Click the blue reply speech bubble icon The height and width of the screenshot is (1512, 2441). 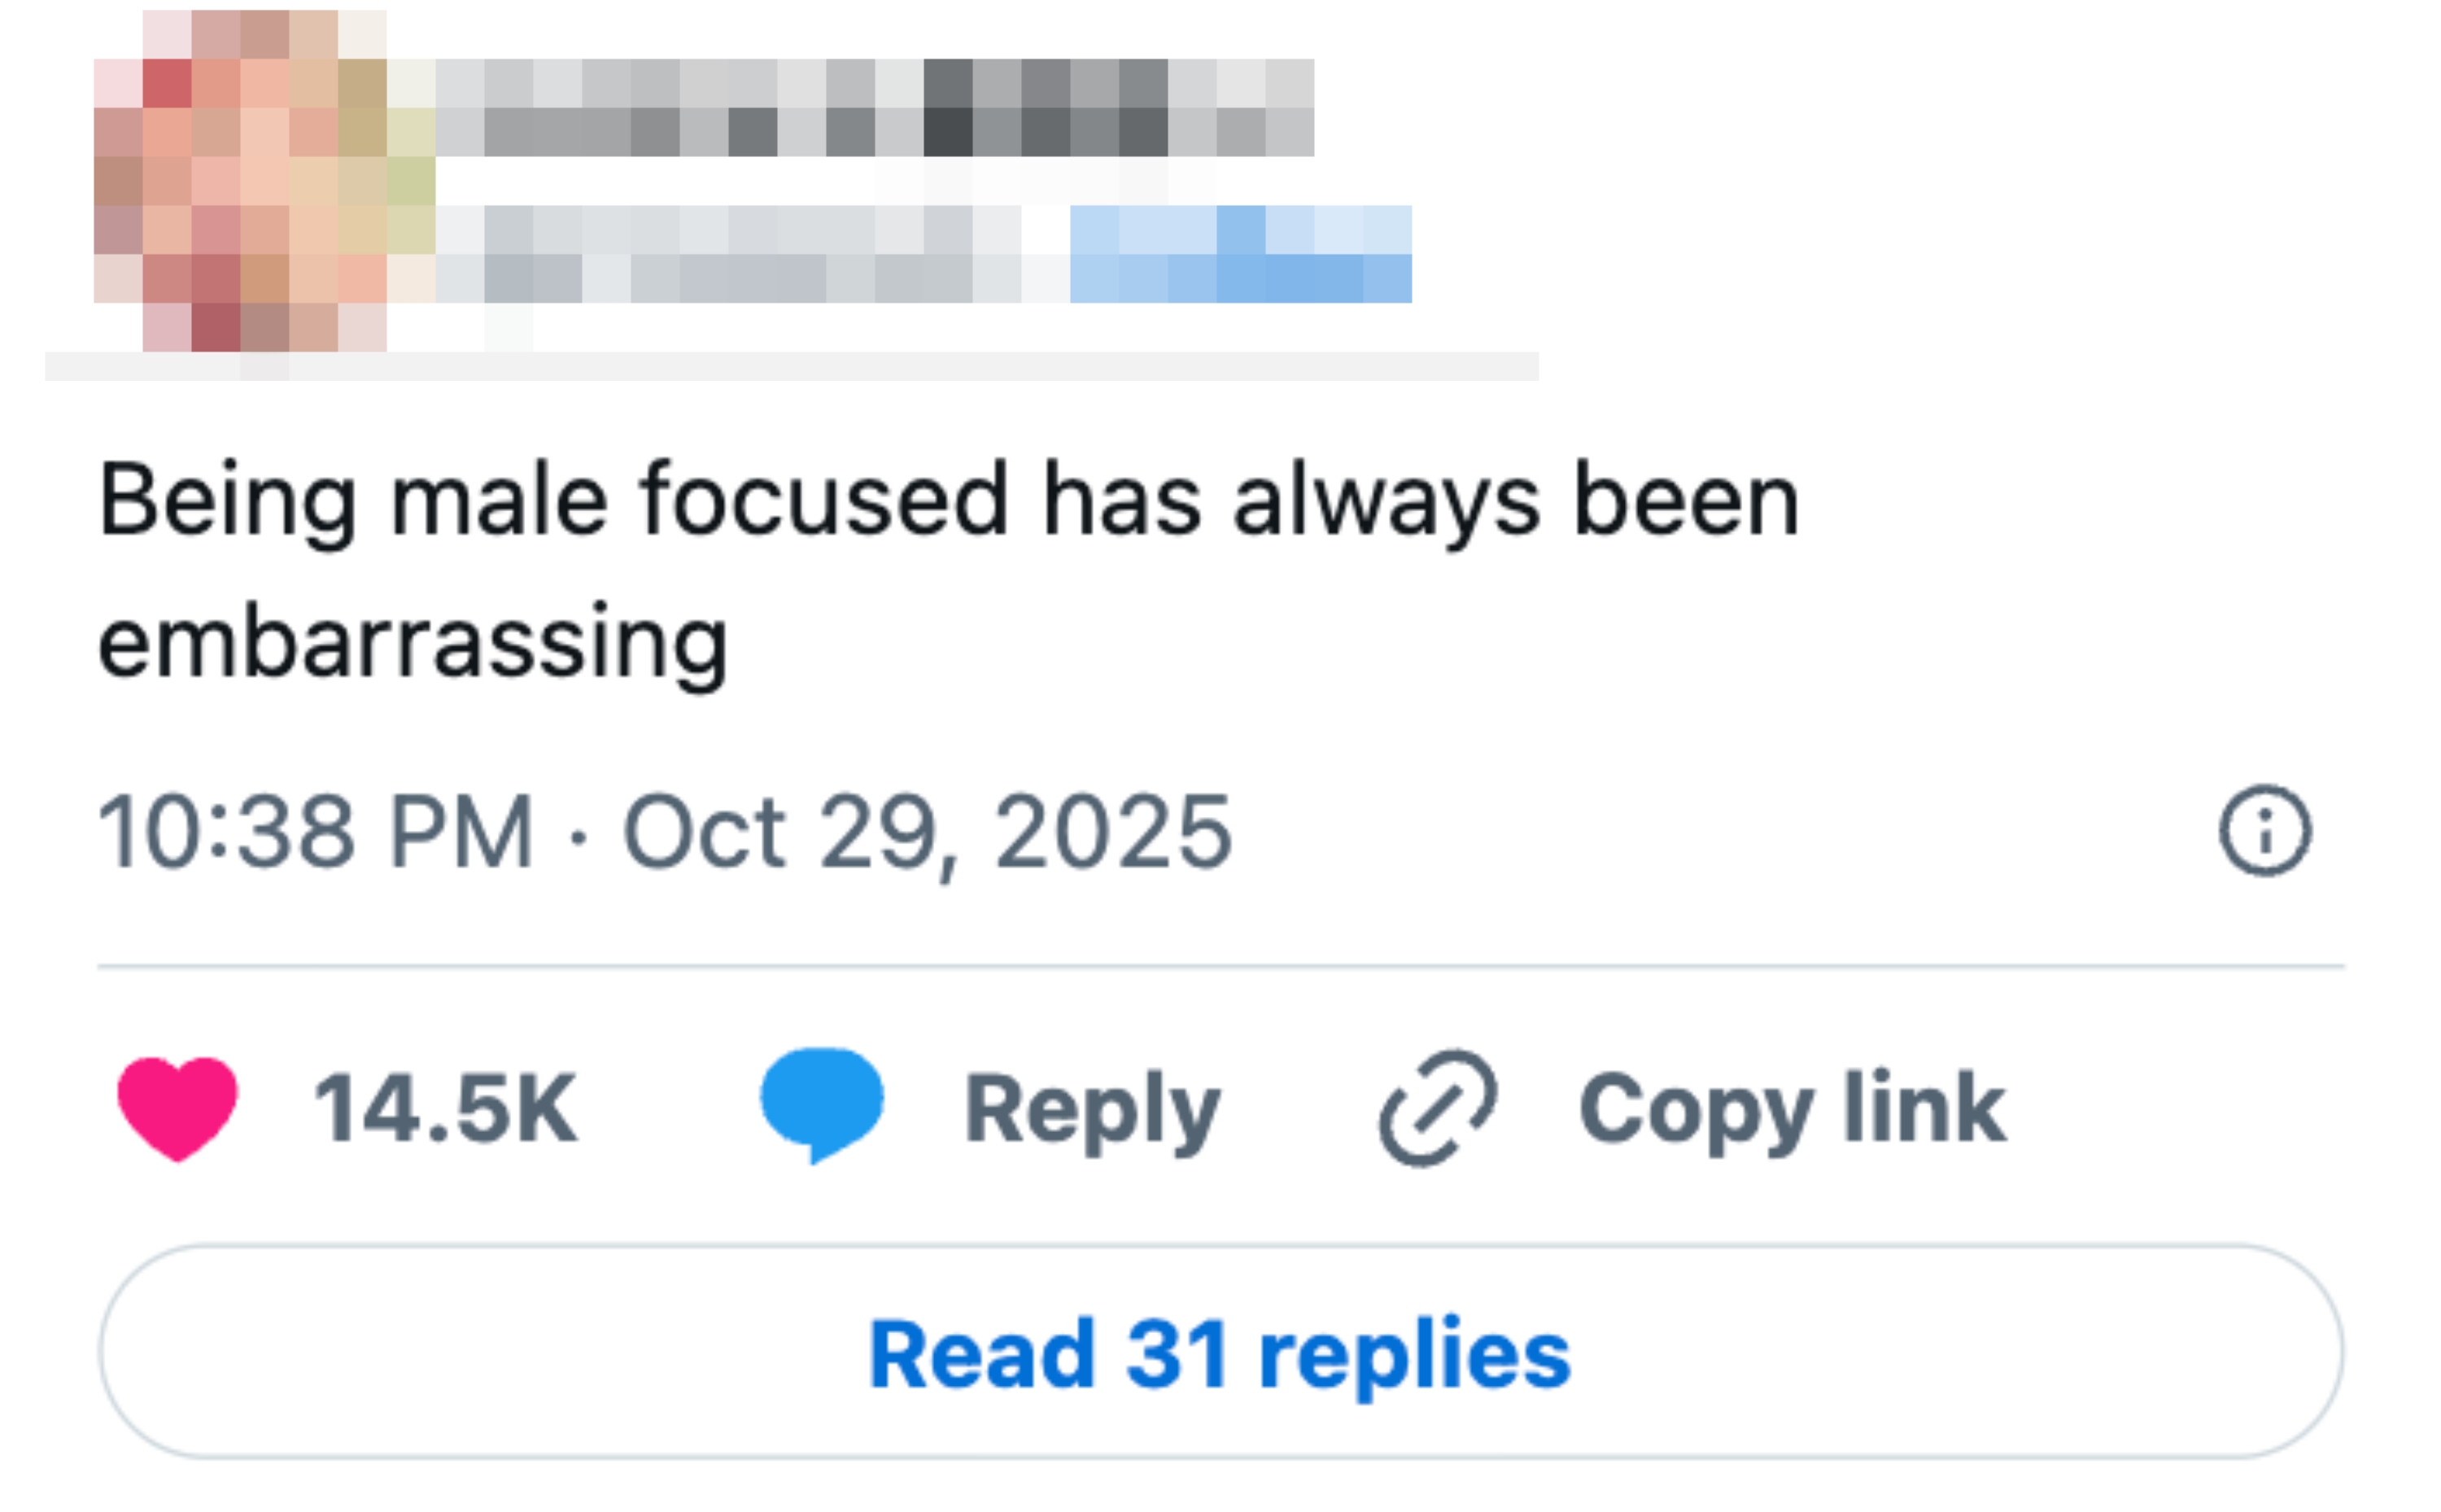pos(821,1103)
